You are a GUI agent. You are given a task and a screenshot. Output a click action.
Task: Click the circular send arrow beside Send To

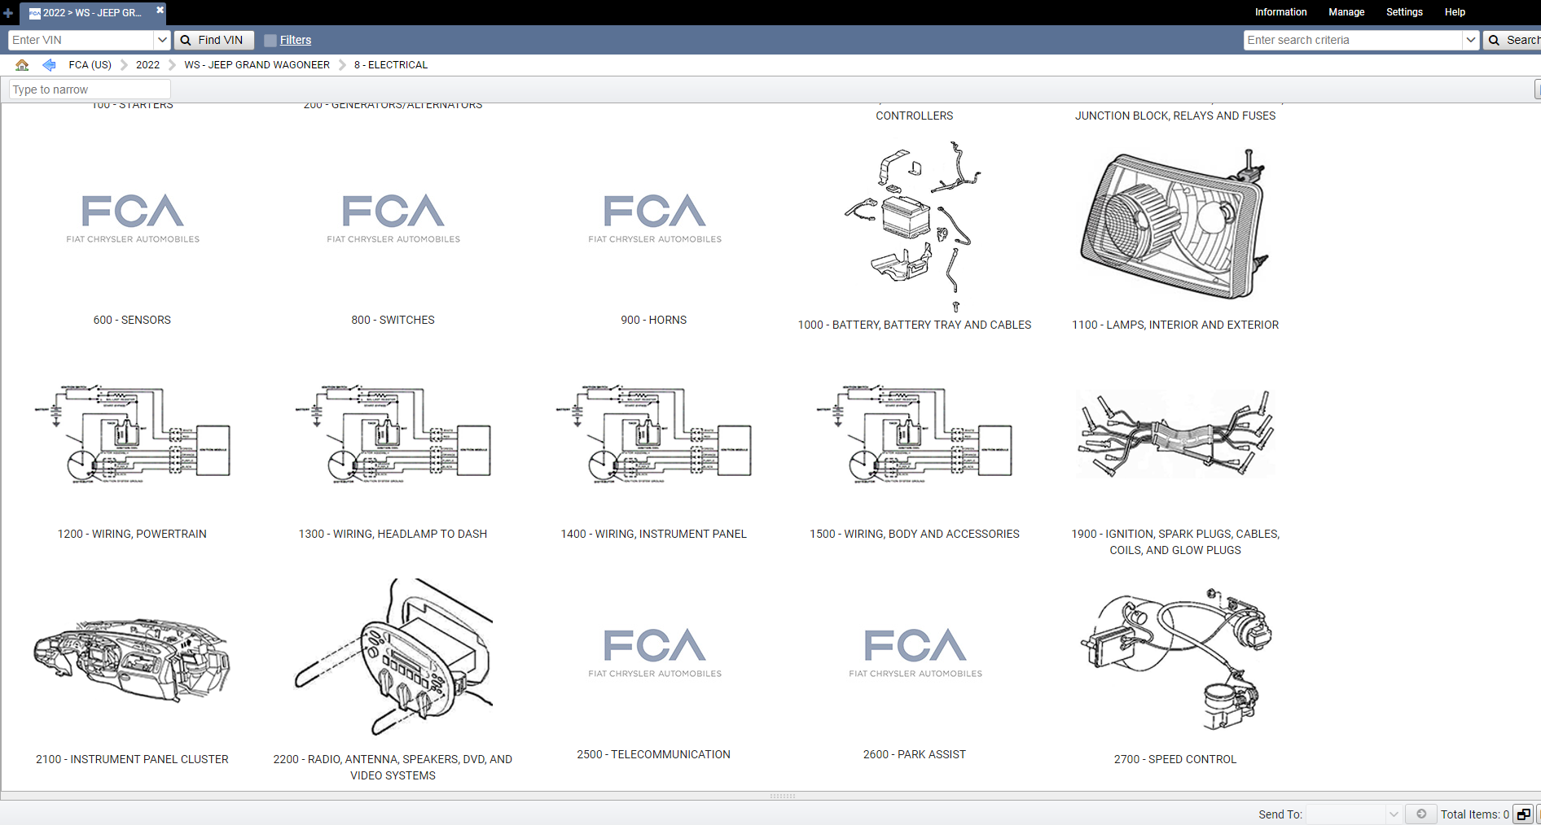[1421, 814]
